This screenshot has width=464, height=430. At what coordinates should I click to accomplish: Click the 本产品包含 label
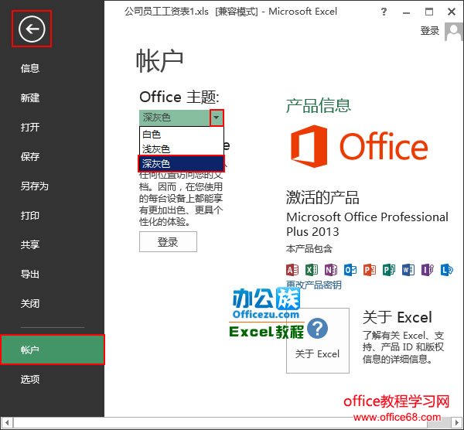(309, 248)
